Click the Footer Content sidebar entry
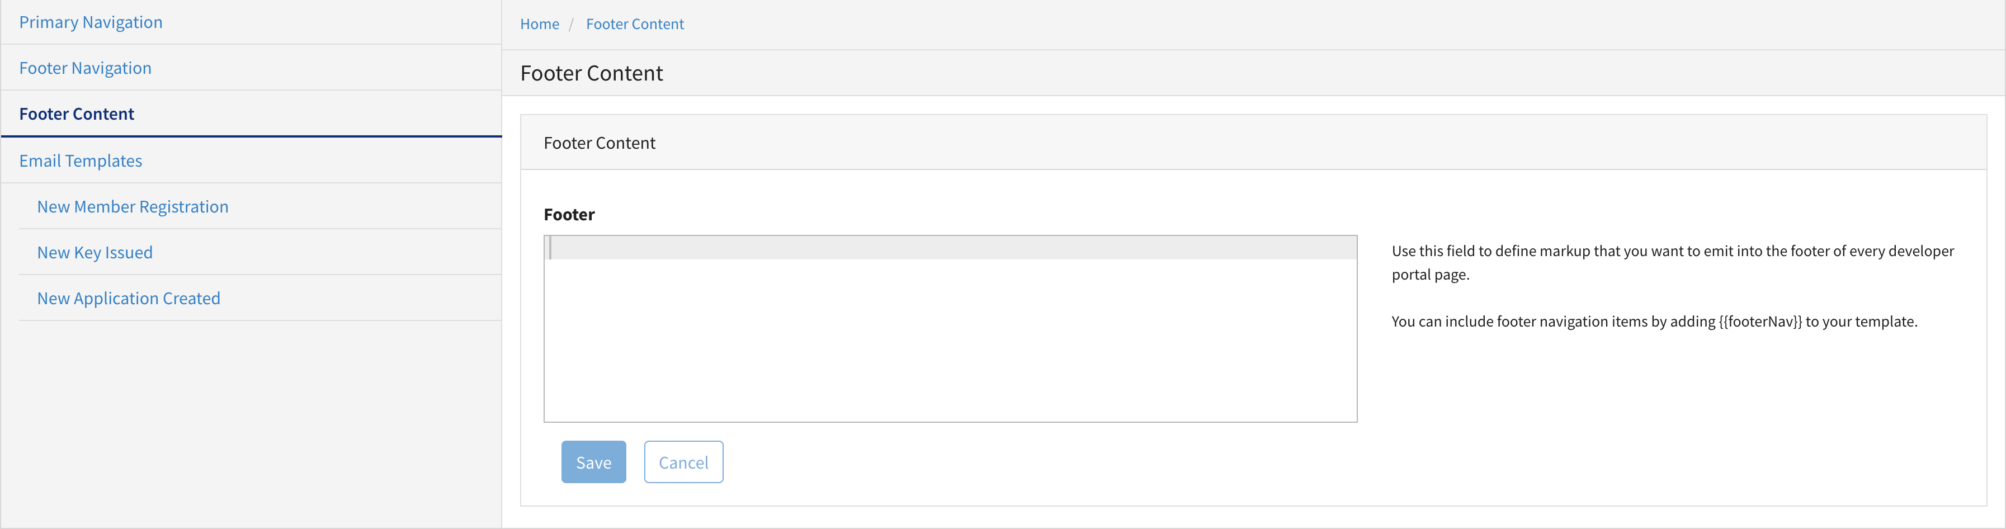Viewport: 2006px width, 529px height. coord(76,114)
